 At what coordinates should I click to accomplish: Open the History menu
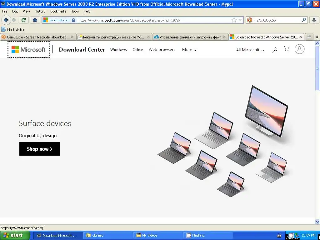(40, 11)
